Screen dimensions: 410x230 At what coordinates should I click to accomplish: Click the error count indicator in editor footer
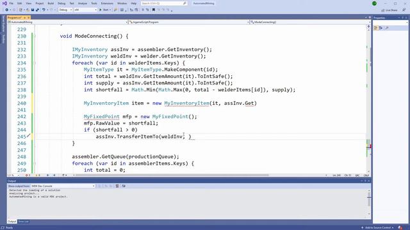tap(28, 175)
